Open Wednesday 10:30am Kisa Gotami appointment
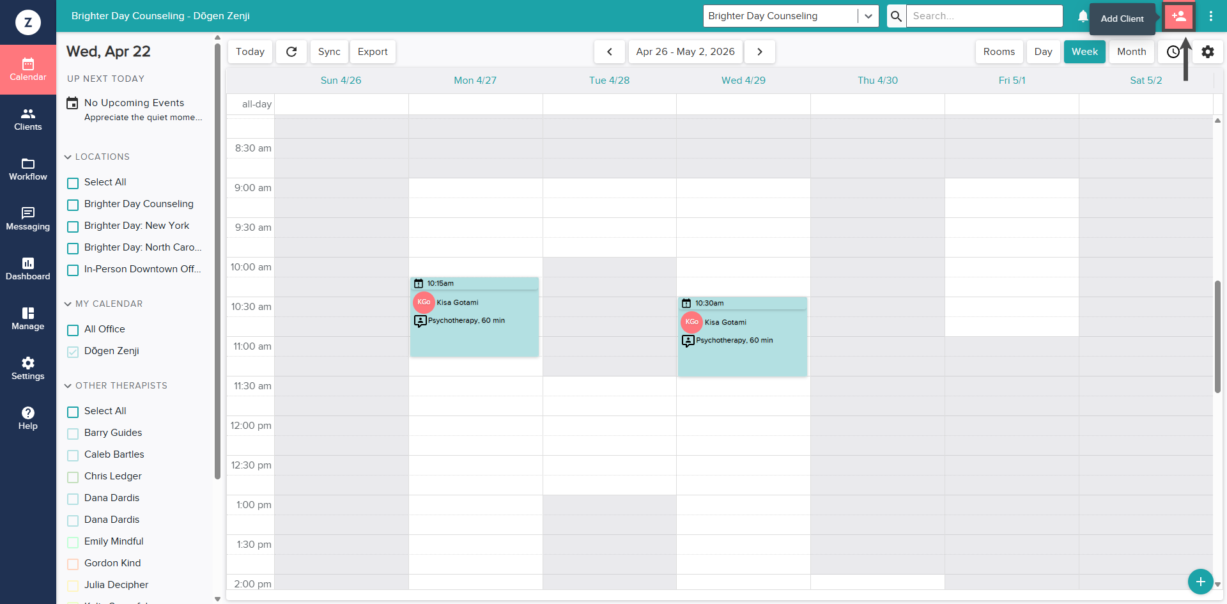Screen dimensions: 1227x604 (x=743, y=337)
